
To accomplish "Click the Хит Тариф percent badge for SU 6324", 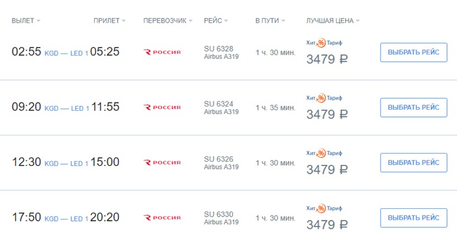I will pos(321,99).
